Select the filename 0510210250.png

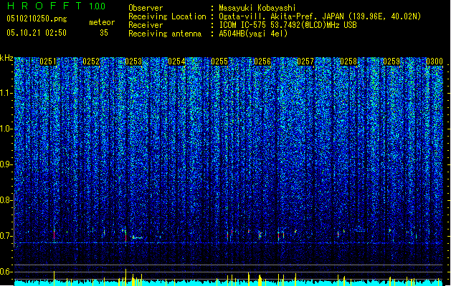point(37,19)
